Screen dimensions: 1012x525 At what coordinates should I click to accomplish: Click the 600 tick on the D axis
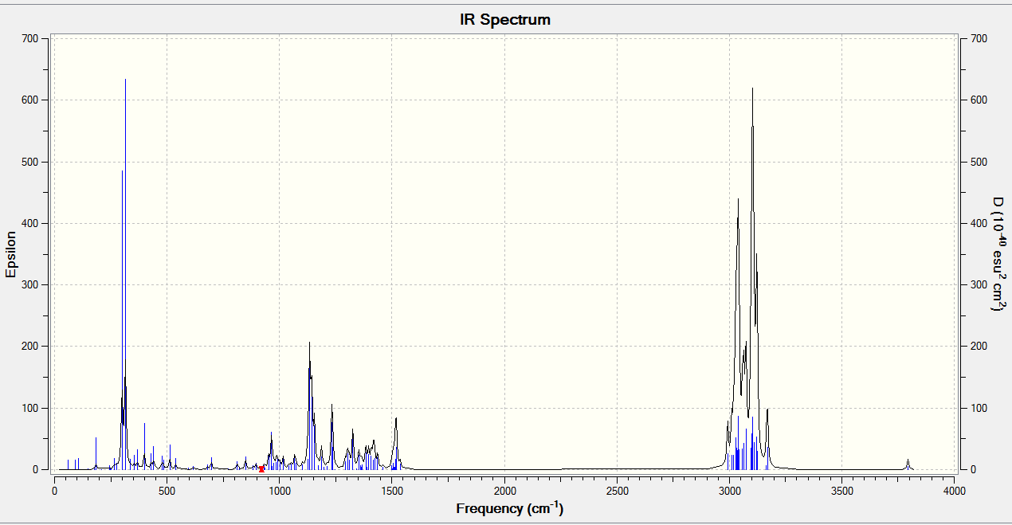[979, 100]
